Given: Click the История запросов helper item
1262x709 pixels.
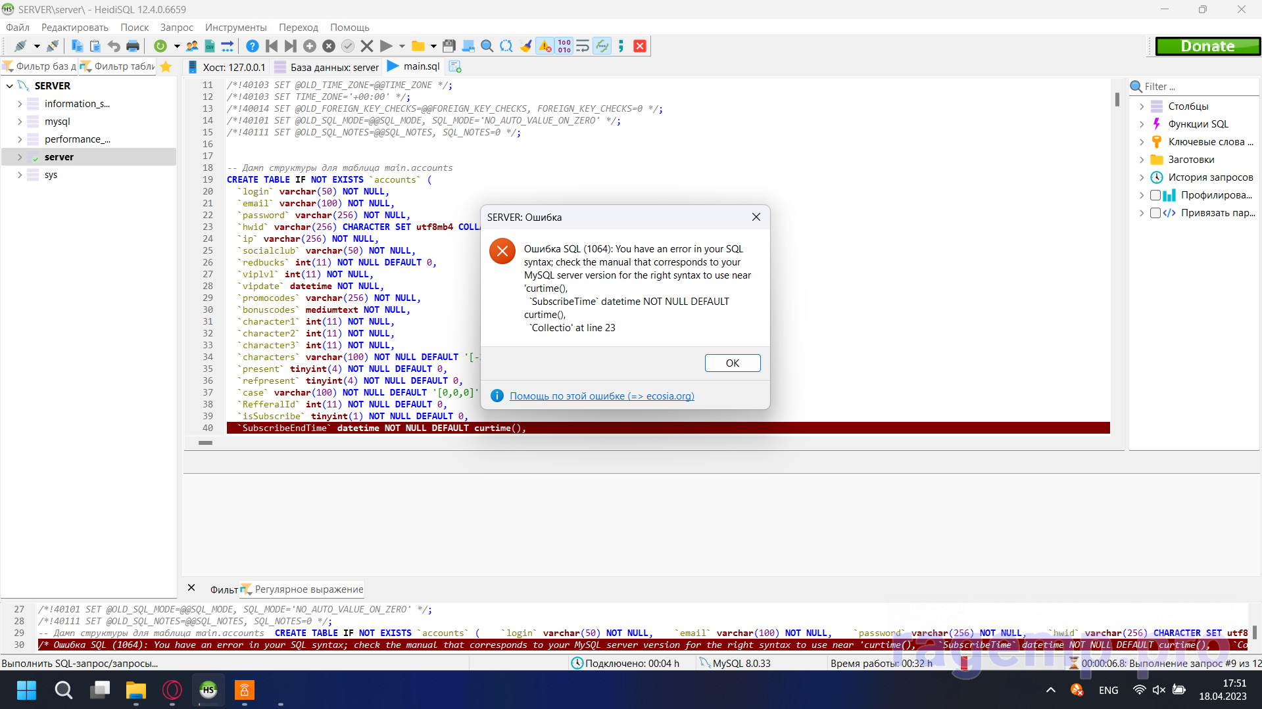Looking at the screenshot, I should point(1210,177).
